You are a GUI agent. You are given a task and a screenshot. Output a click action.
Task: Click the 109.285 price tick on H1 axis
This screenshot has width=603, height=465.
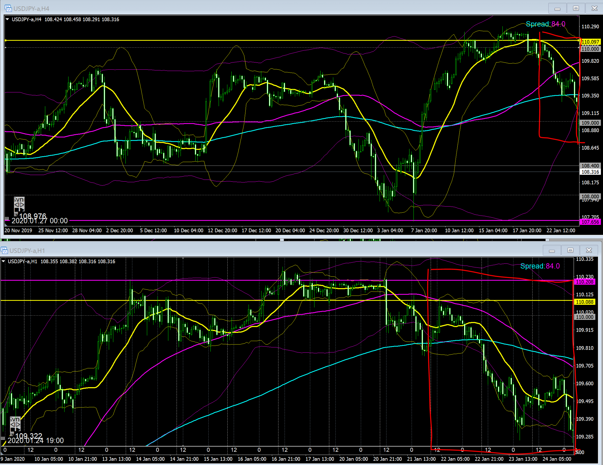pos(585,437)
